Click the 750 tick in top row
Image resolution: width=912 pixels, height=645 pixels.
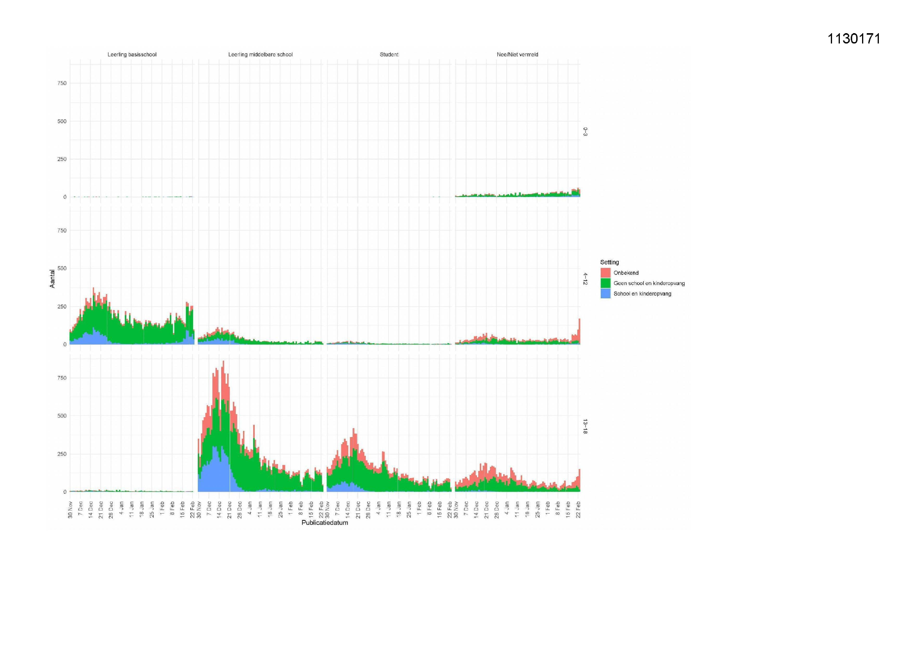click(x=62, y=83)
